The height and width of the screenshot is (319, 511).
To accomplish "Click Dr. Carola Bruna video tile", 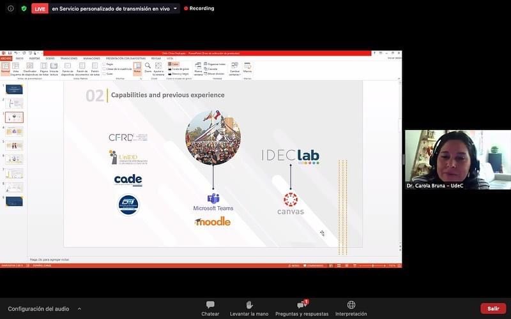I will click(458, 160).
